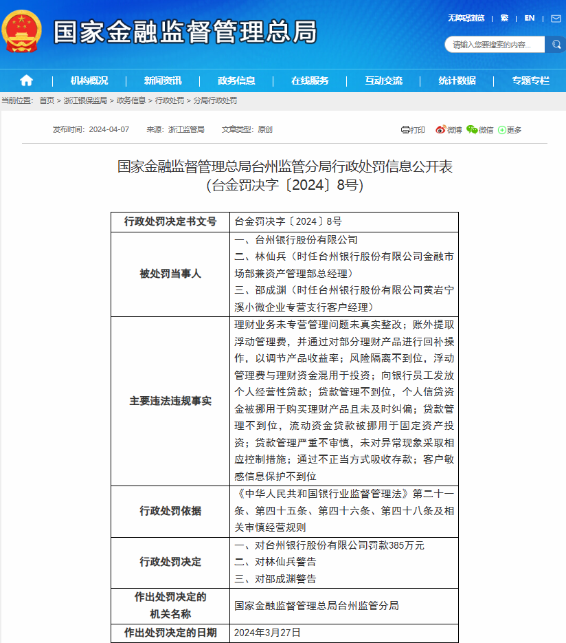566x643 pixels.
Task: Open the mail envelope icon at top right
Action: [x=556, y=19]
